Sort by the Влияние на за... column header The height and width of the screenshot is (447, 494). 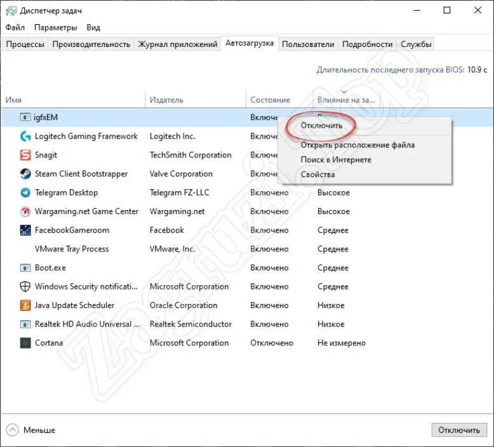pos(347,100)
